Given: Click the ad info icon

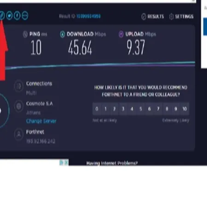Looking at the screenshot, I should coord(61,162).
